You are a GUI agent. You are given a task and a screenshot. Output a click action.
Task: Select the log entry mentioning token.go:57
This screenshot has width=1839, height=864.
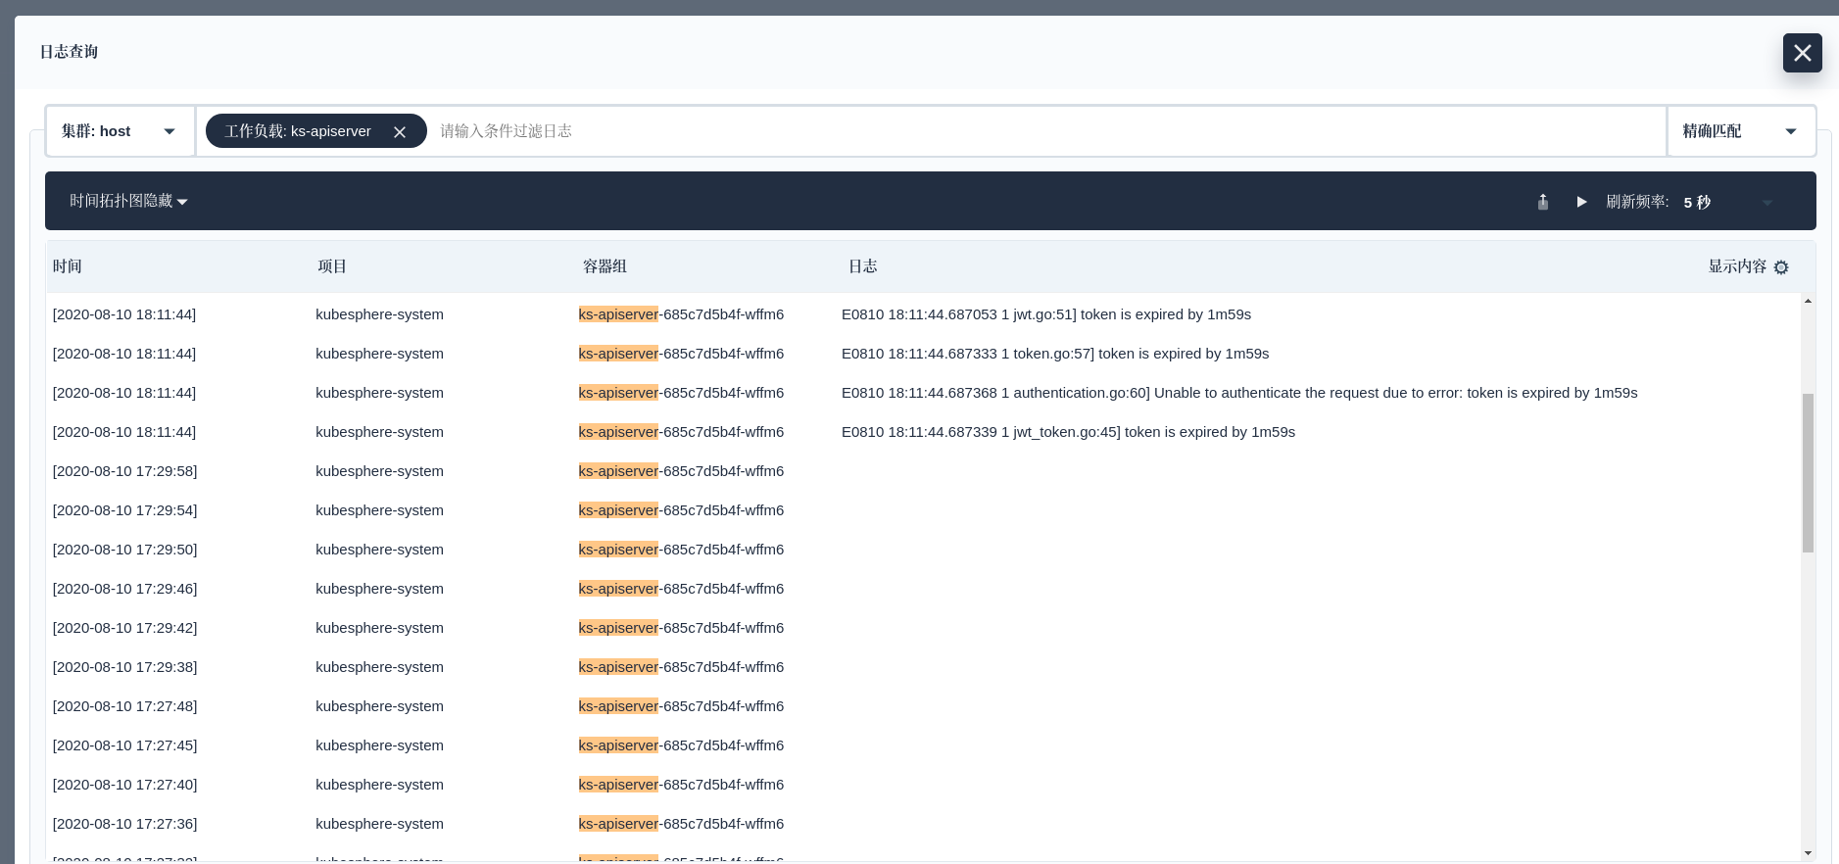click(x=1055, y=354)
